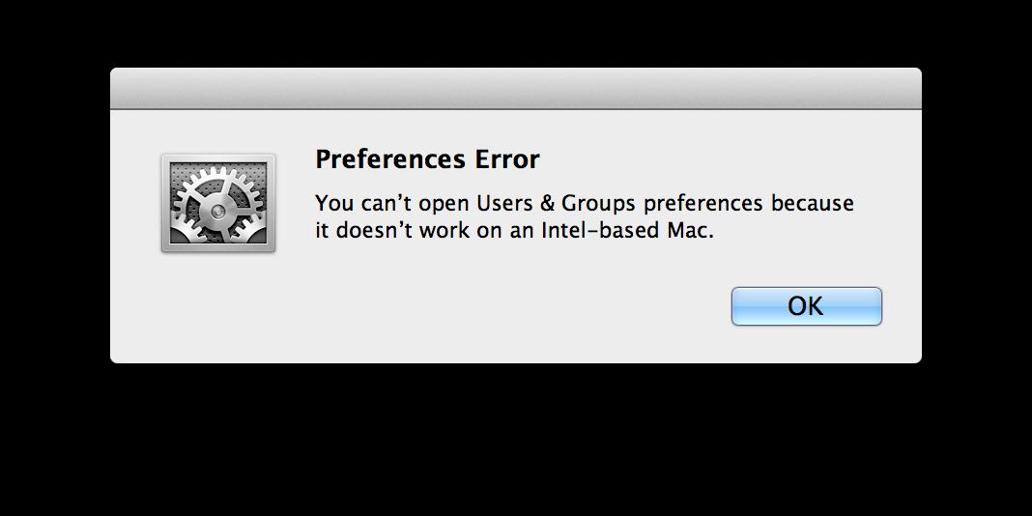Click the black backdrop below the dialog
This screenshot has height=516, width=1032.
point(515,440)
